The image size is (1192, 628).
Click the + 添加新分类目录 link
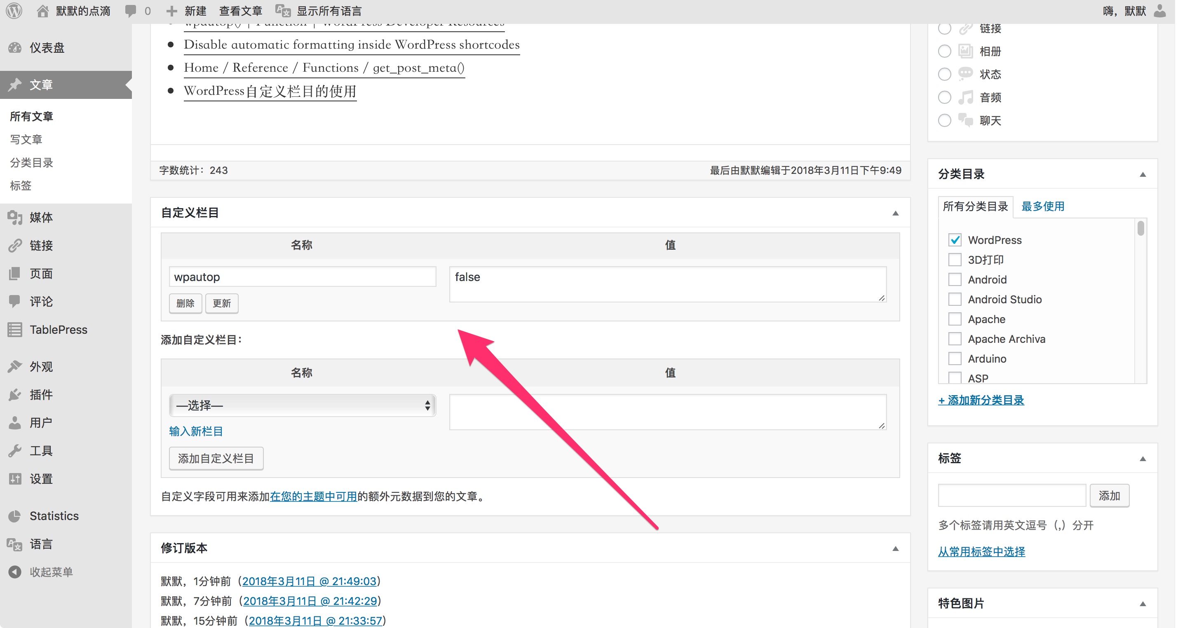(981, 400)
